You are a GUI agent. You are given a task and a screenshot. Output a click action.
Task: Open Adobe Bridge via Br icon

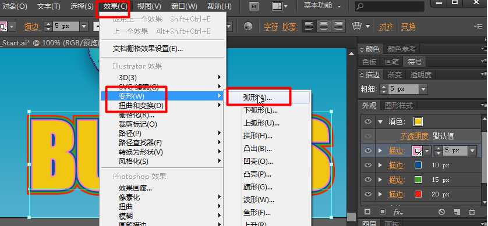coord(254,6)
